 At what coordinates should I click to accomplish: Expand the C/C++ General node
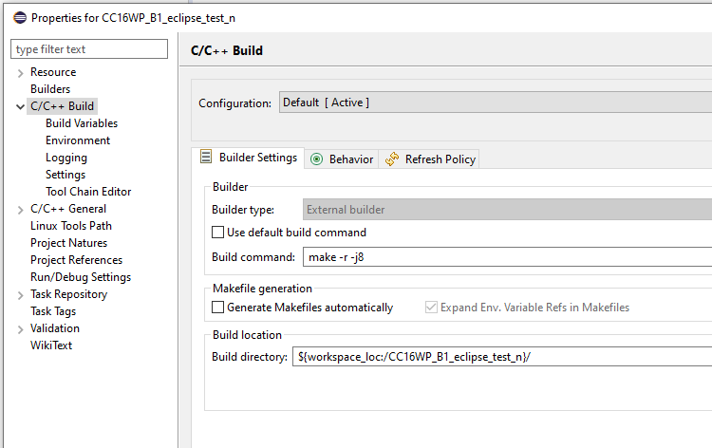tap(20, 209)
